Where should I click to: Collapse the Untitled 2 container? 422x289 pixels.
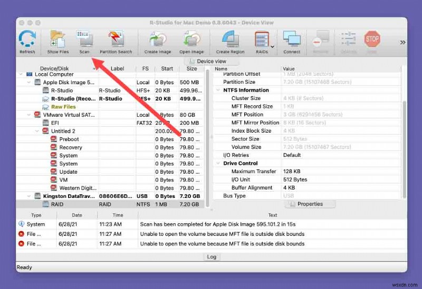[x=37, y=131]
